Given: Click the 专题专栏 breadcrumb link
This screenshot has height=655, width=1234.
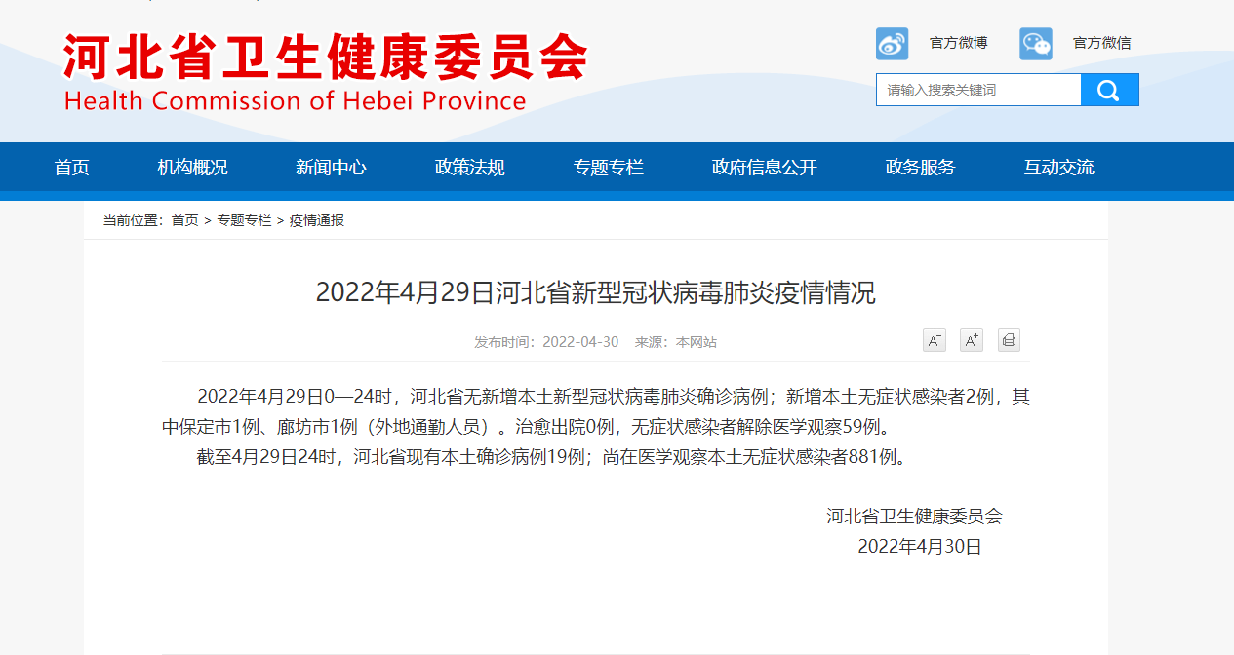Looking at the screenshot, I should point(244,221).
